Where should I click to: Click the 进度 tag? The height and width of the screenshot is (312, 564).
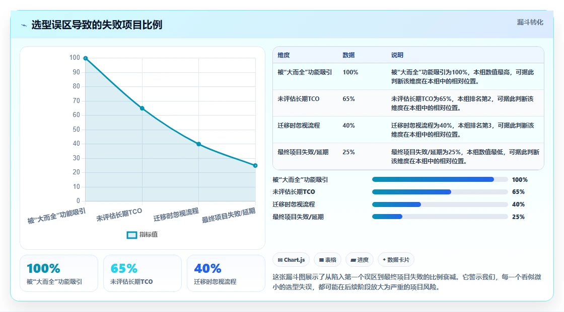360,260
